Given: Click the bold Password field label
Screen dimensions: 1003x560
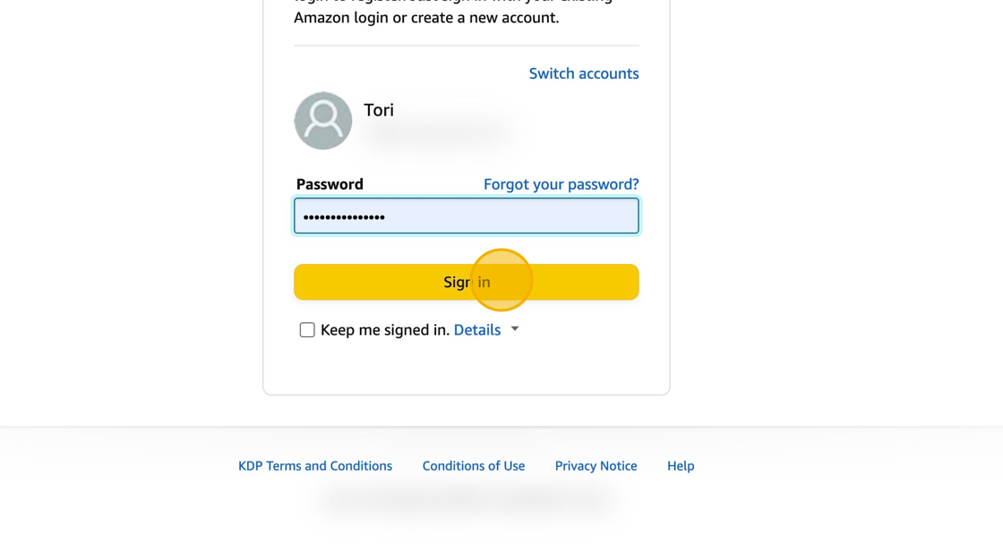Looking at the screenshot, I should 330,184.
